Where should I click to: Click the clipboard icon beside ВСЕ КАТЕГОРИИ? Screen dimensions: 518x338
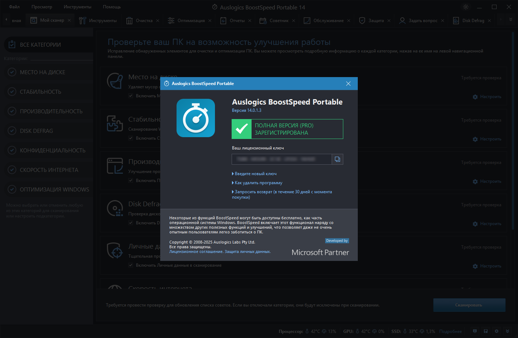tap(12, 44)
